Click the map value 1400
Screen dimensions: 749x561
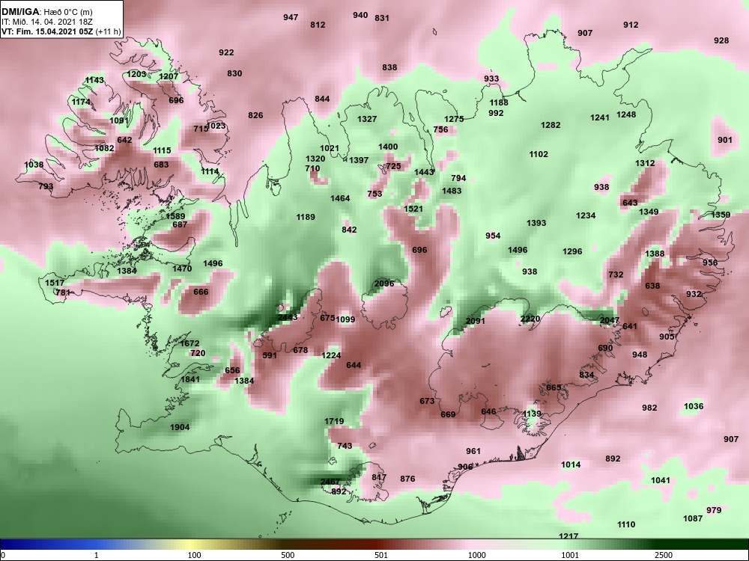388,147
